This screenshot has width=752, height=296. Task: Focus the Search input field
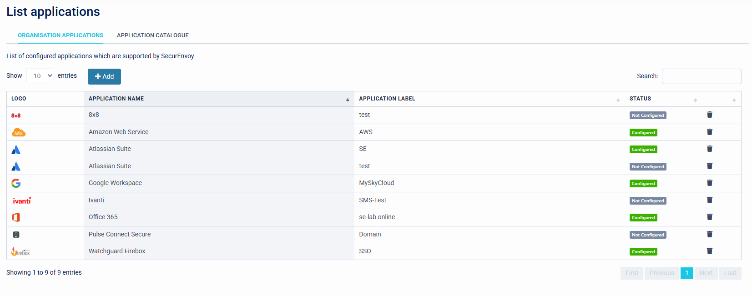[702, 76]
